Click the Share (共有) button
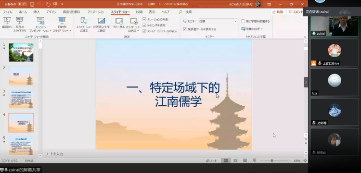 tap(278, 12)
